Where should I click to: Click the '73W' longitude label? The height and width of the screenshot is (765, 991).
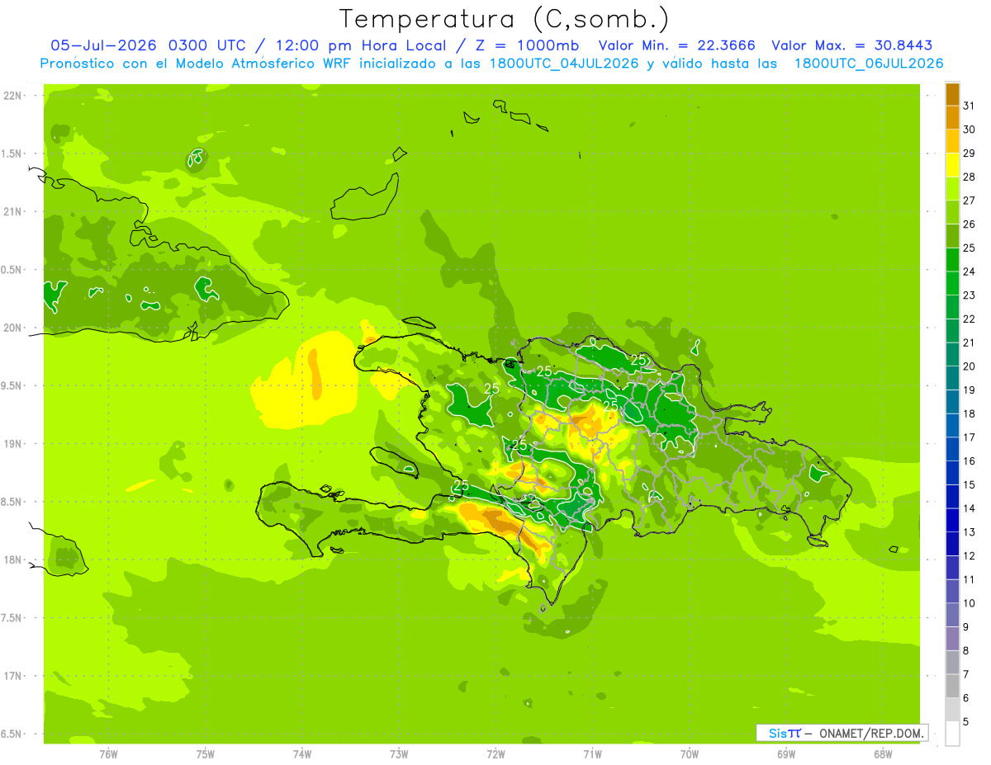[x=399, y=754]
